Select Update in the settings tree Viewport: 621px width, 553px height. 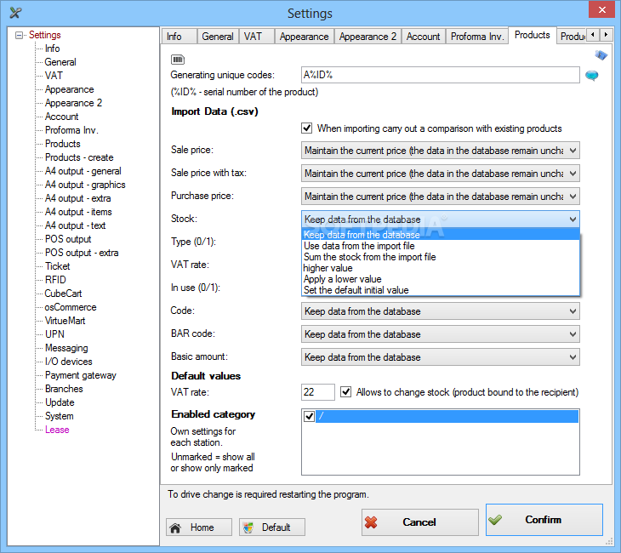tap(60, 402)
